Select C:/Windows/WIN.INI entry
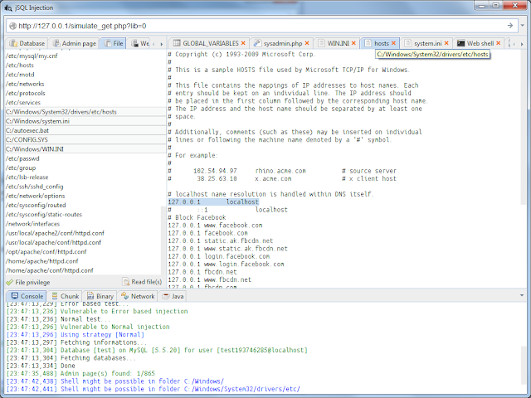 click(x=85, y=149)
